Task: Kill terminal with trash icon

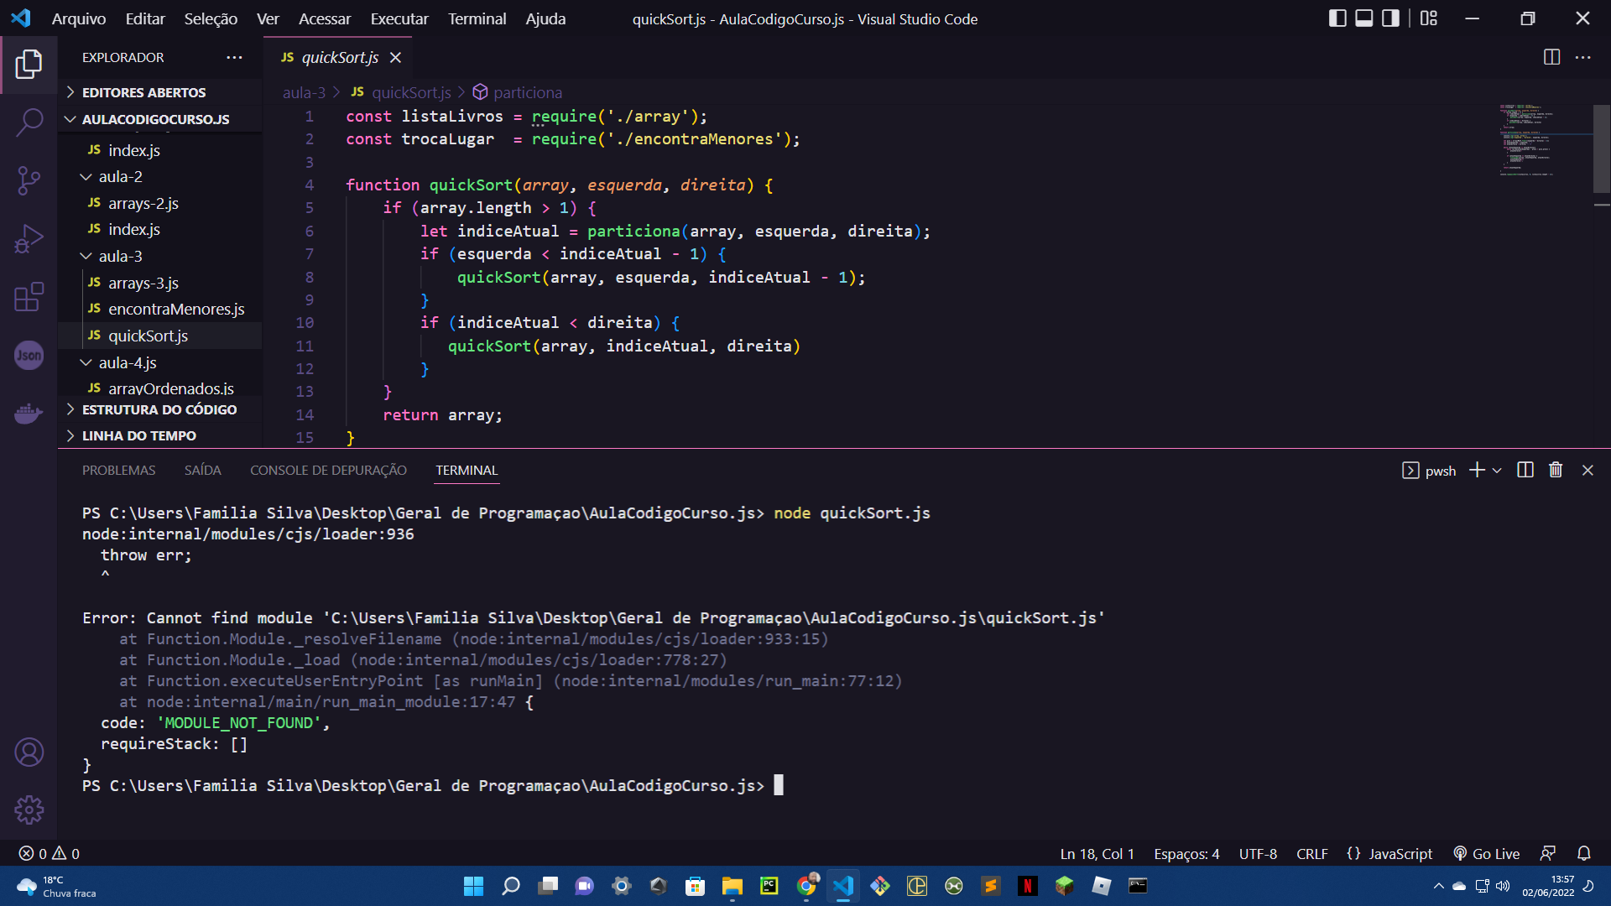Action: tap(1556, 470)
